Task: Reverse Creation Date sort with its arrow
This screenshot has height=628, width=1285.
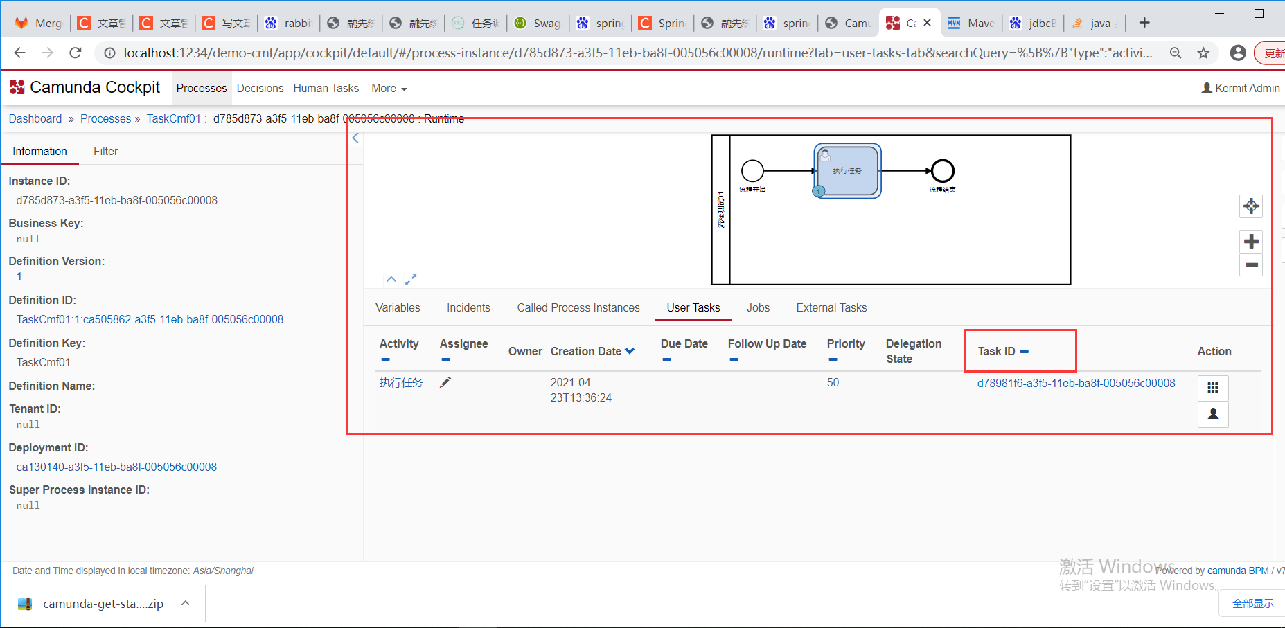Action: click(x=629, y=351)
